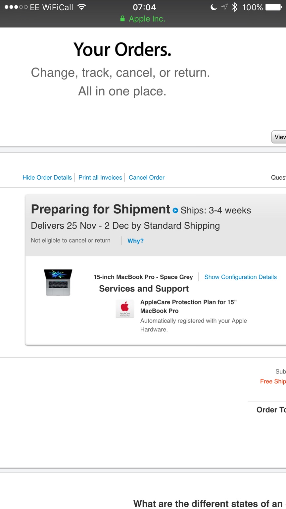Tap the battery indicator icon
Image resolution: width=286 pixels, height=509 pixels.
[x=273, y=7]
